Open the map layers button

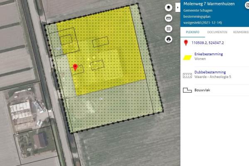(x=168, y=8)
